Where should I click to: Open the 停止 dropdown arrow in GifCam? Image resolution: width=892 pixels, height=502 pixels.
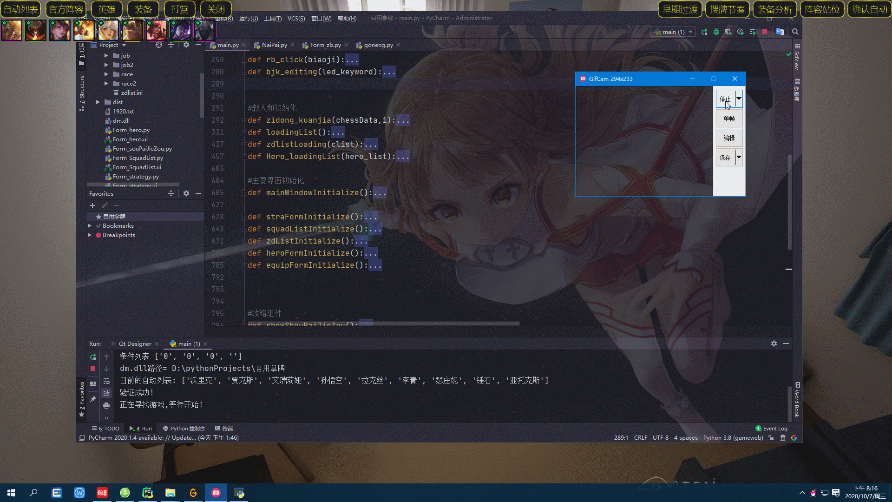click(x=739, y=99)
